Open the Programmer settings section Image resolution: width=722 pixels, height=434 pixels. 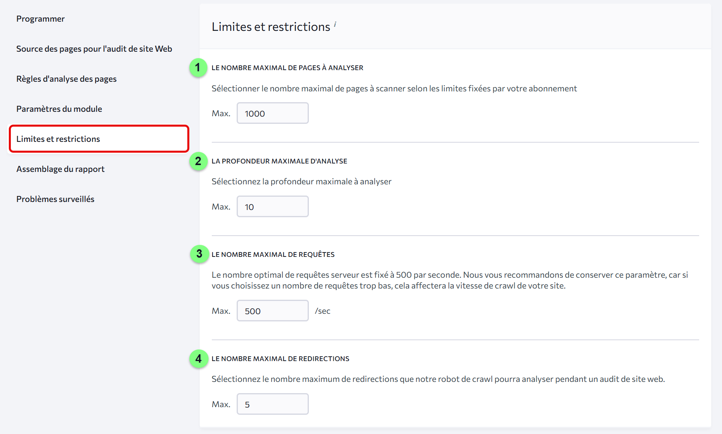(40, 19)
